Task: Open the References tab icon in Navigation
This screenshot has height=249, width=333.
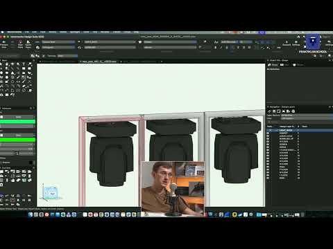Action: pyautogui.click(x=293, y=111)
